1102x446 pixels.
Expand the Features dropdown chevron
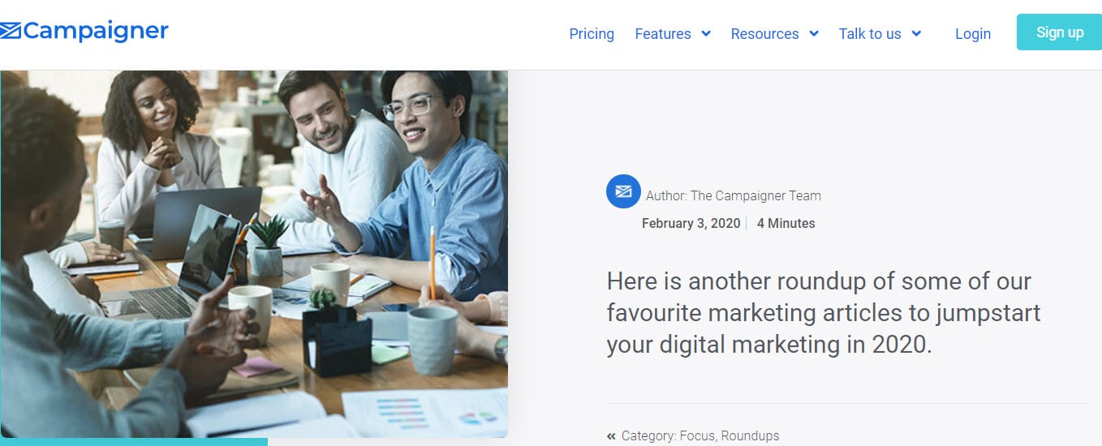point(706,34)
